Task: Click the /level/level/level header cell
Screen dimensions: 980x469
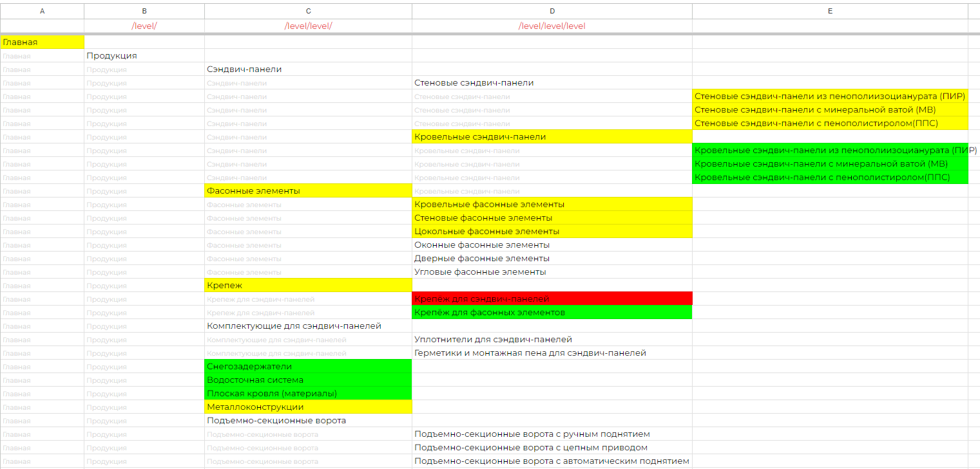Action: 552,26
